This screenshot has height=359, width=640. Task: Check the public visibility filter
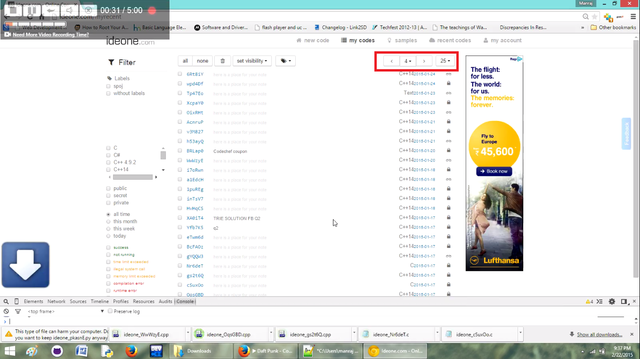[x=108, y=189]
